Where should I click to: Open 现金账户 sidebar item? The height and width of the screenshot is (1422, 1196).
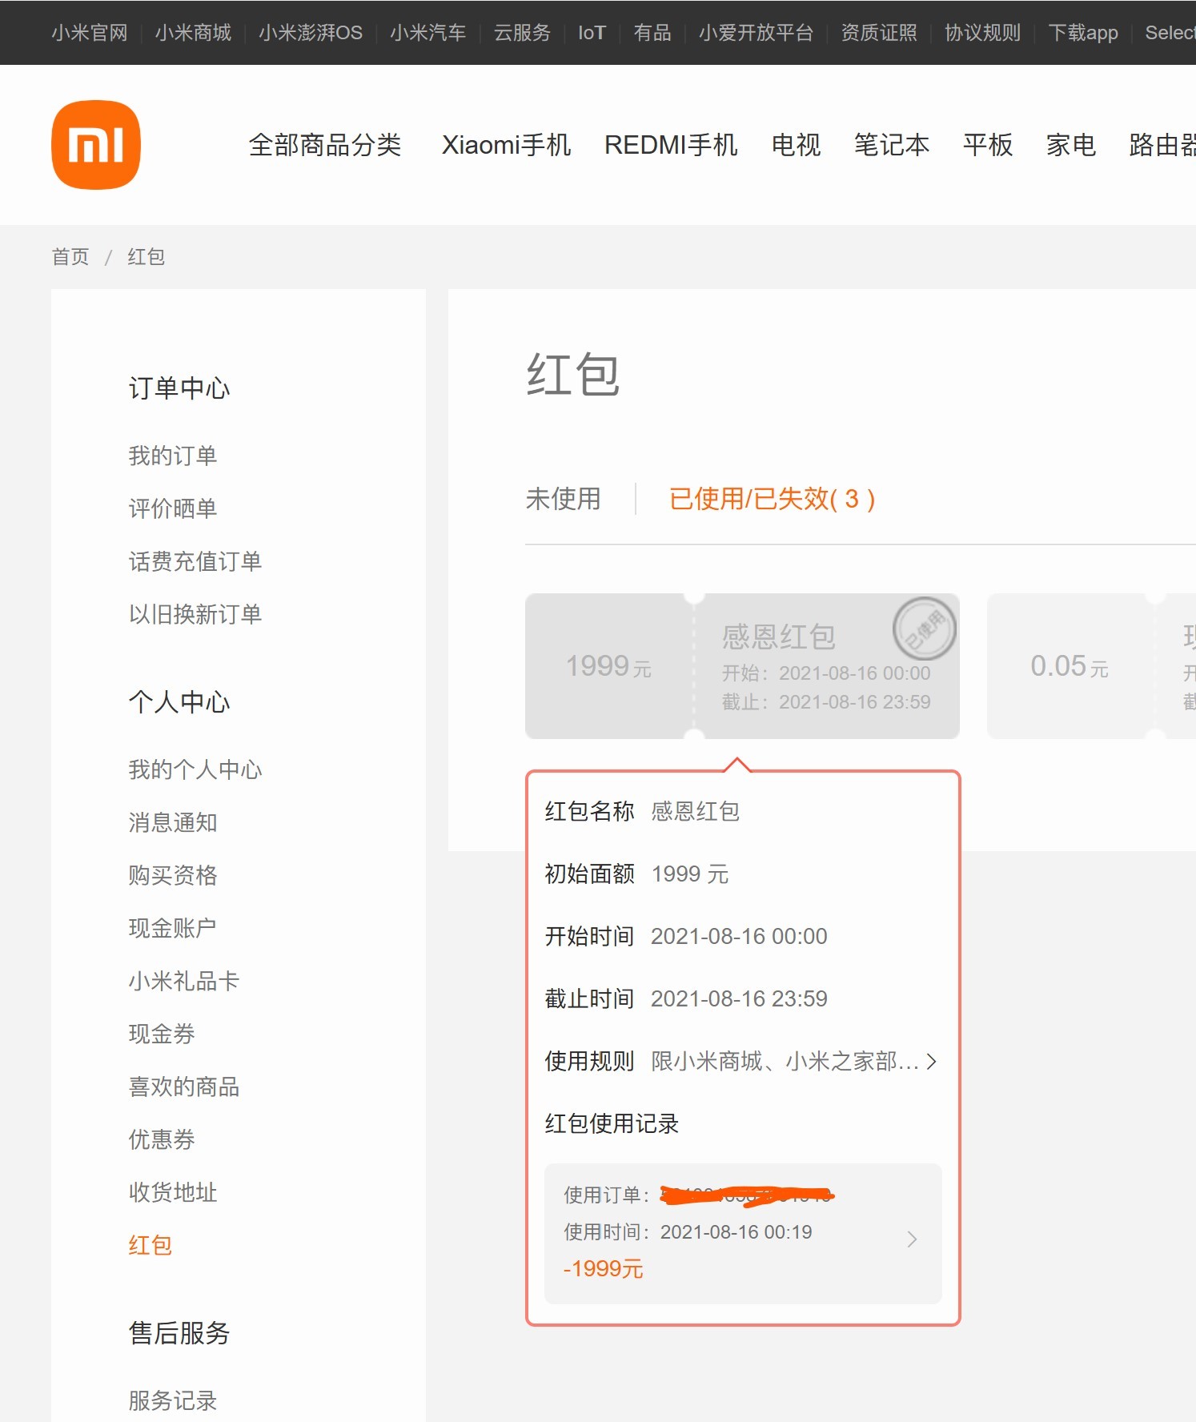tap(173, 928)
